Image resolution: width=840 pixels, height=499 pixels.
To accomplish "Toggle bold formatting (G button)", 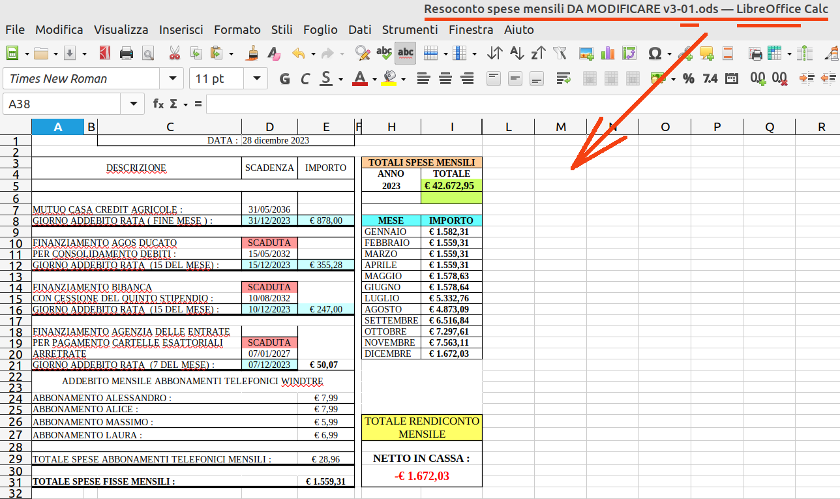I will coord(284,79).
